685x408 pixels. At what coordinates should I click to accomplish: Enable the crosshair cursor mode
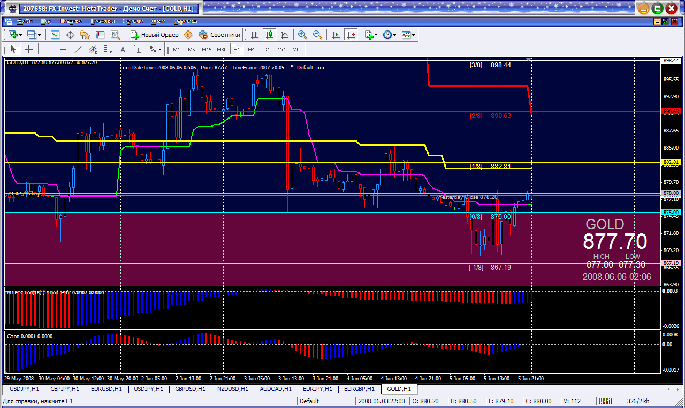(28, 49)
